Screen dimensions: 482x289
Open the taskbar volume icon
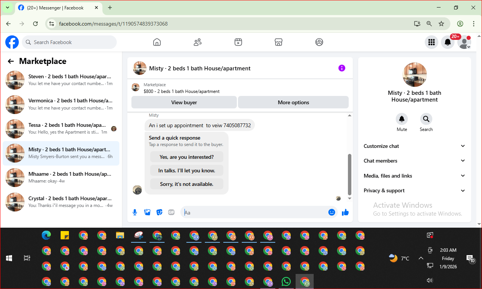430,280
